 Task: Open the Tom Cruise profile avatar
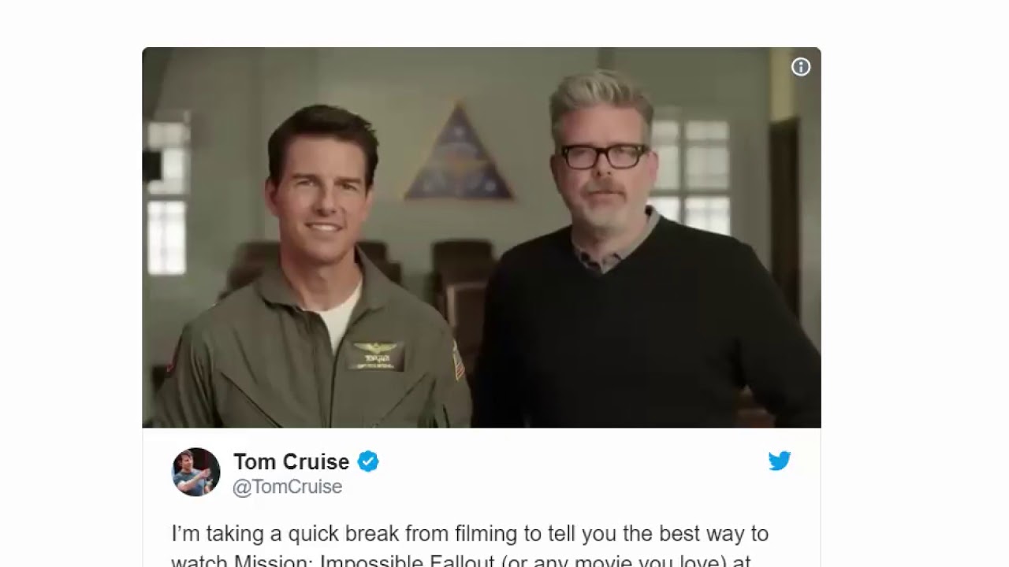196,472
